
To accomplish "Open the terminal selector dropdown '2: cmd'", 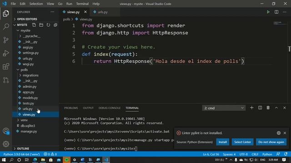I will tap(224, 108).
